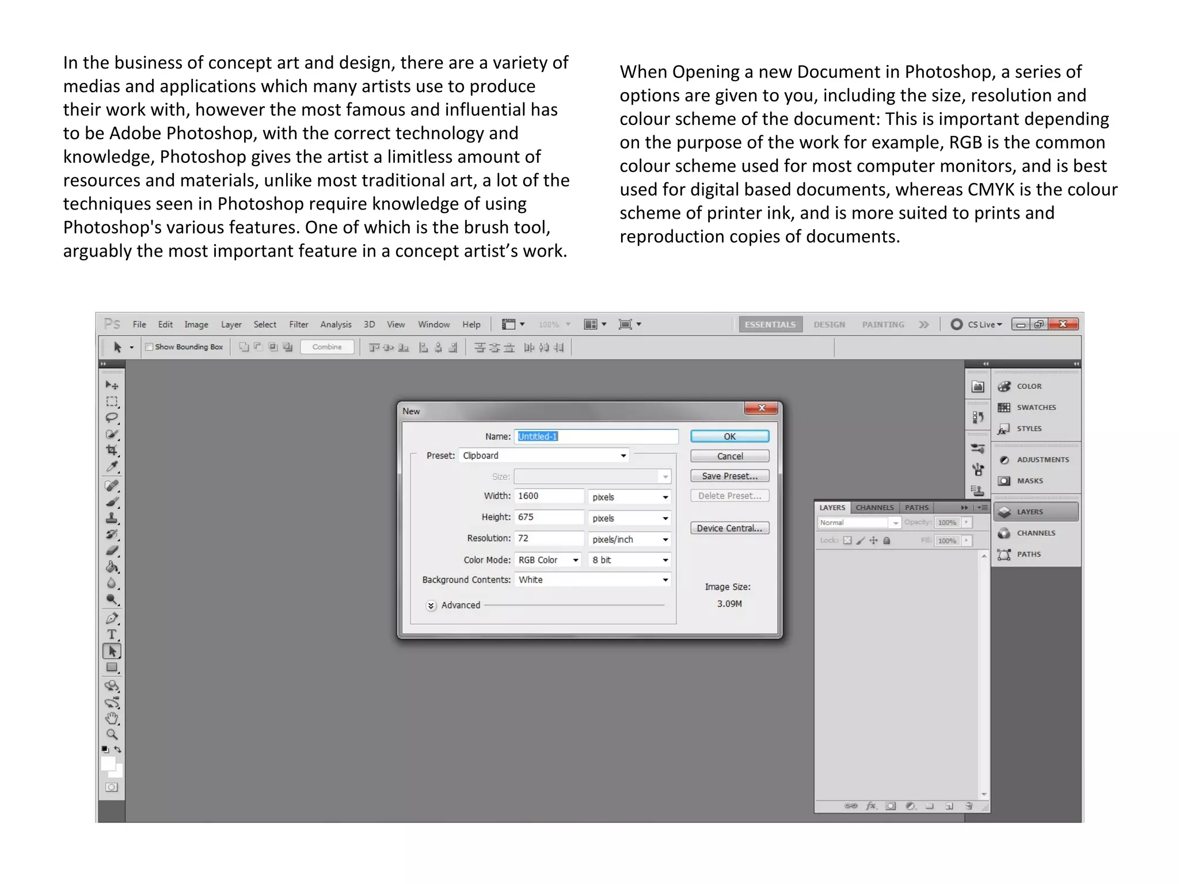
Task: Select the 3D Object Rotate tool
Action: coord(112,686)
